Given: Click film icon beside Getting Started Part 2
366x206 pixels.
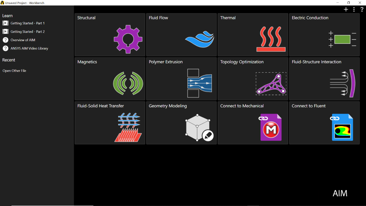Looking at the screenshot, I should coord(5,31).
